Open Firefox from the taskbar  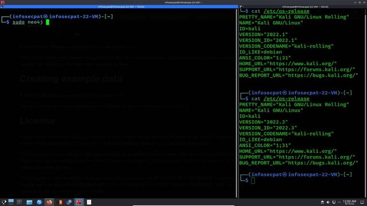(49, 202)
